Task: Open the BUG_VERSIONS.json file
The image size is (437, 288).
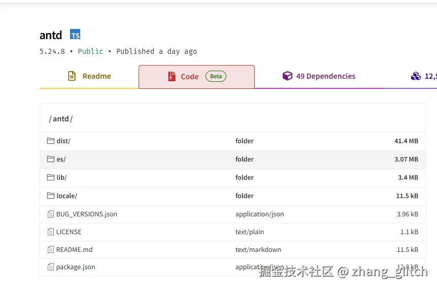Action: [87, 214]
